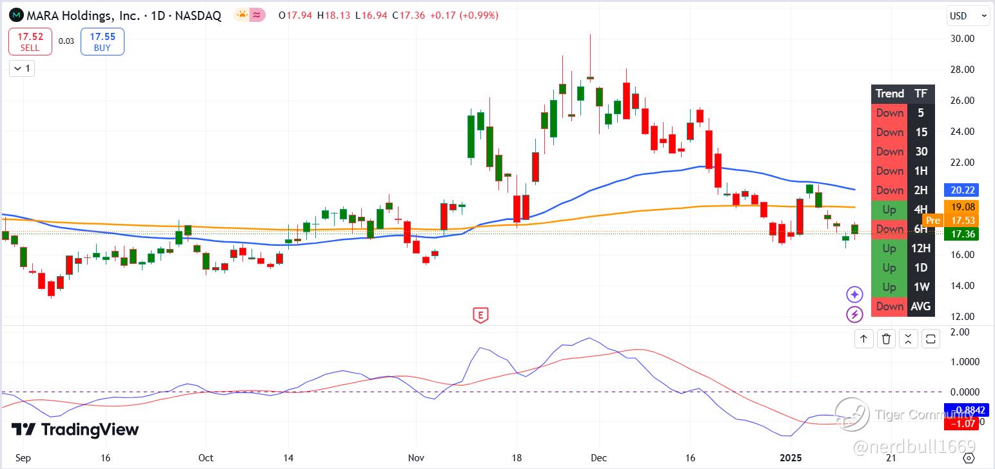
Task: Click the Oct label on time axis
Action: [205, 457]
